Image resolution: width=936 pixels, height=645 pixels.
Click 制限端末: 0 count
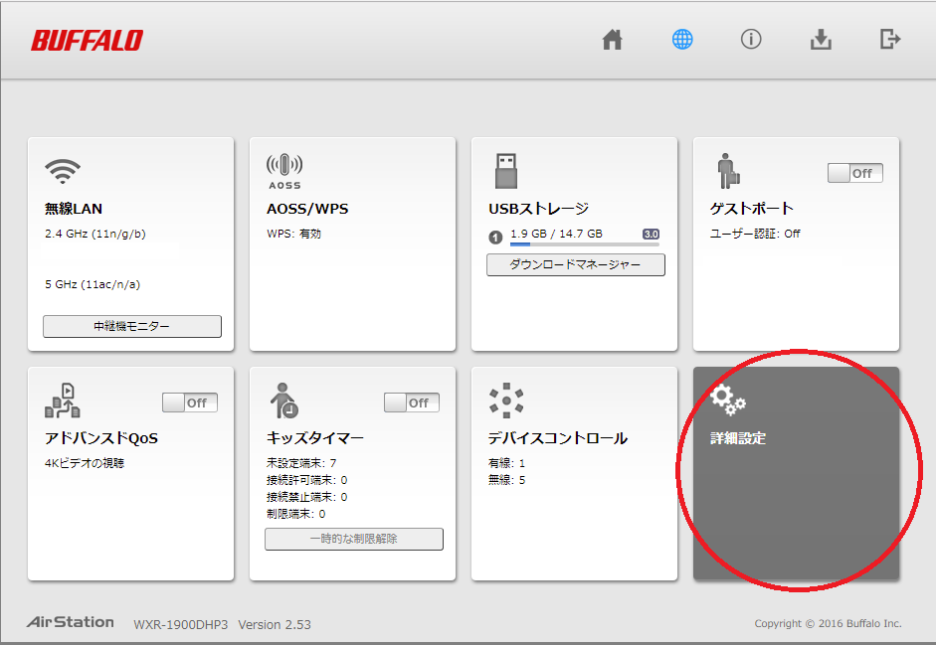(x=296, y=514)
